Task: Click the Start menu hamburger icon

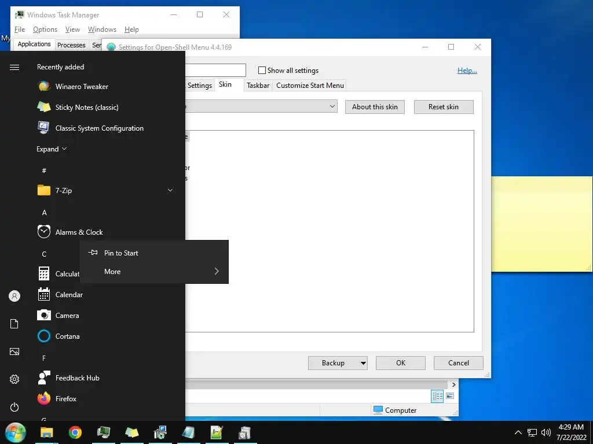Action: (x=14, y=67)
